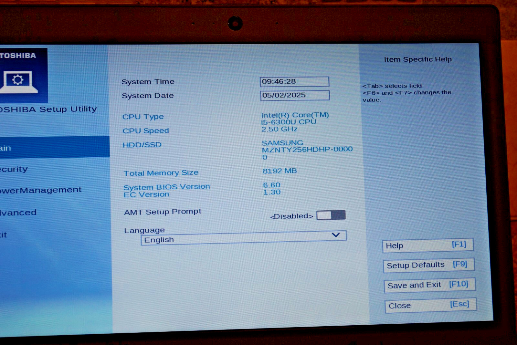Click the System BIOS Version label
The height and width of the screenshot is (345, 517).
point(167,187)
